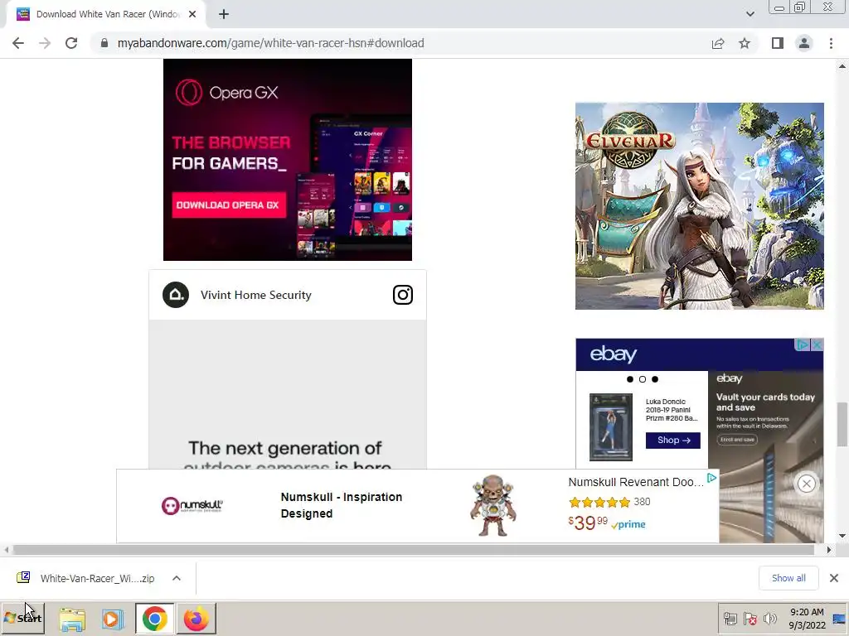
Task: Open the Opera GX logo in the ad
Action: tap(227, 93)
